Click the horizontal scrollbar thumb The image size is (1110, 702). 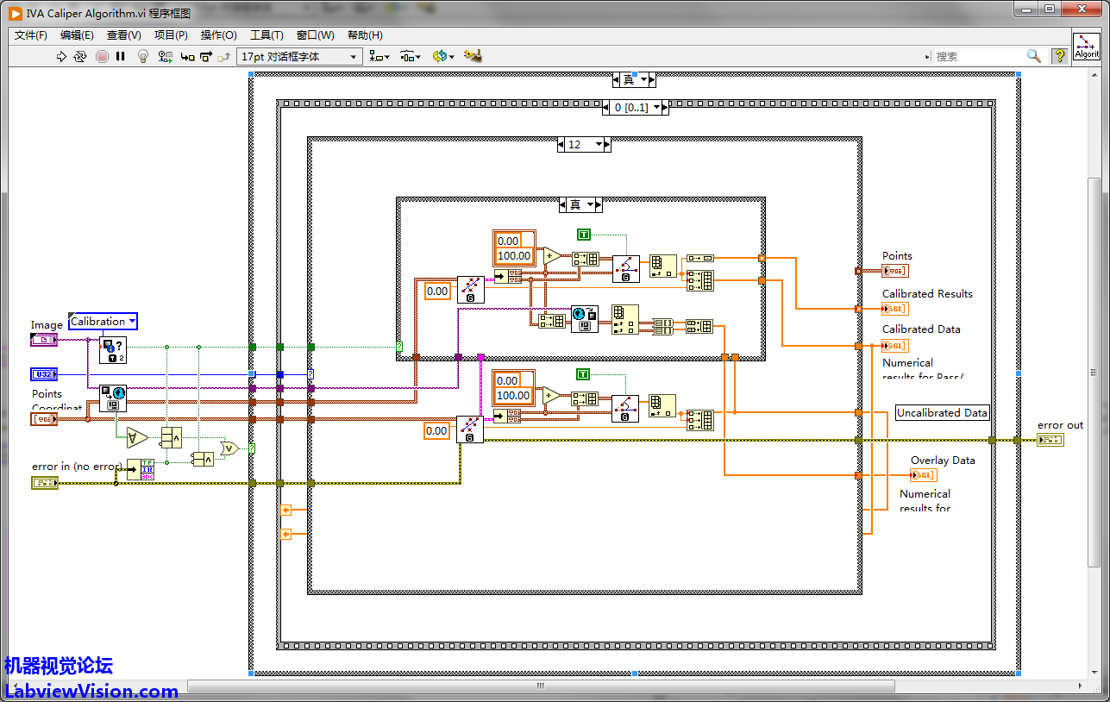(541, 686)
